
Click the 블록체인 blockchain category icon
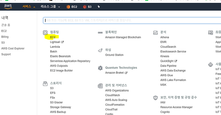coord(100,33)
